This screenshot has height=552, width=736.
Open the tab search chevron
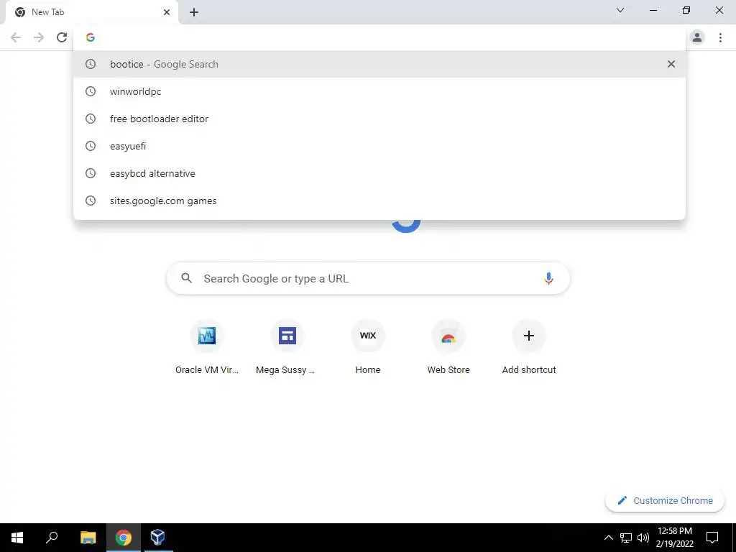(620, 10)
